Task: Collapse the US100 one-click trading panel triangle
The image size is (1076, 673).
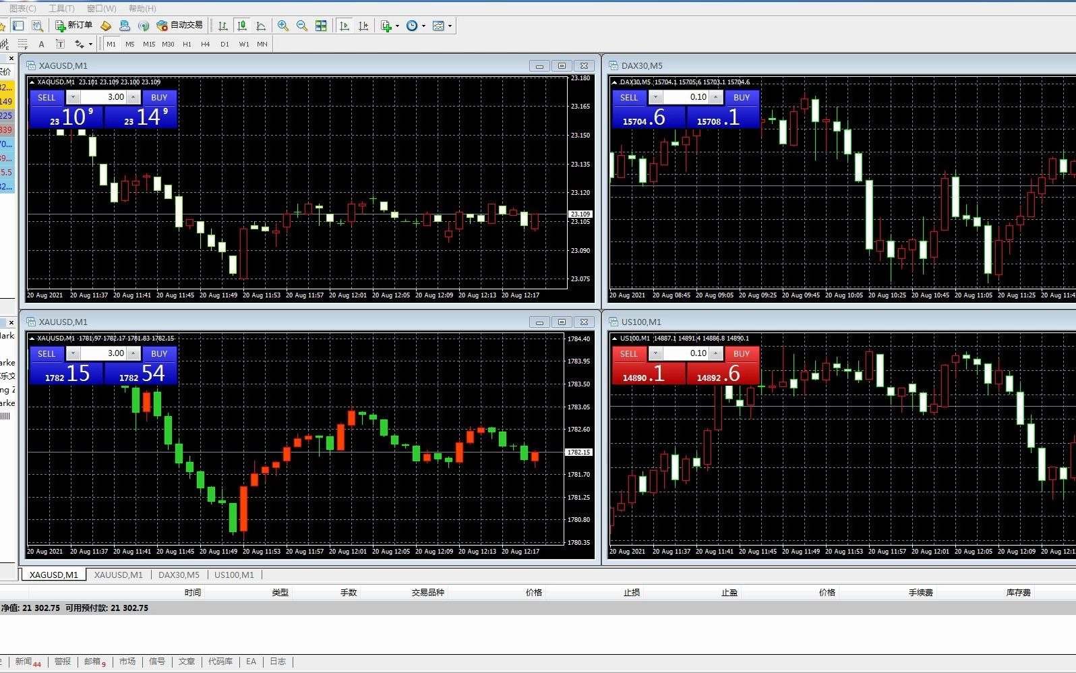Action: 614,339
